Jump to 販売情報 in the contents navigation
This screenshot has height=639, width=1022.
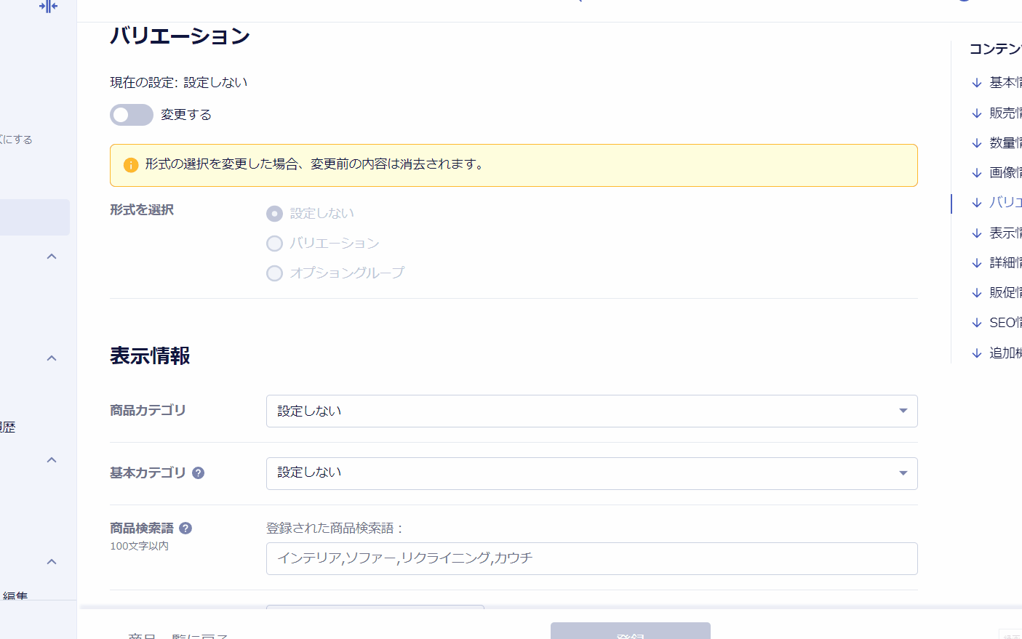[x=1005, y=113]
